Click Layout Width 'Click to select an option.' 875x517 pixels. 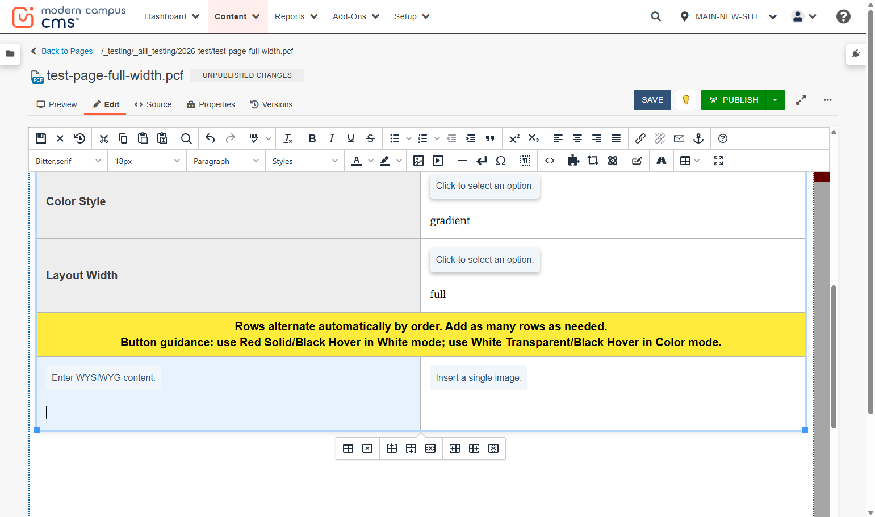tap(485, 260)
